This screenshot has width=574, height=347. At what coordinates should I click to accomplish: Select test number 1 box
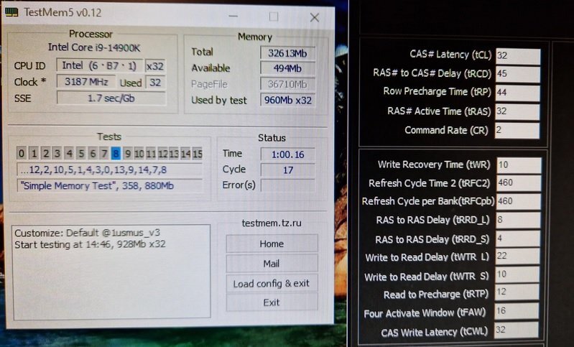click(x=34, y=153)
